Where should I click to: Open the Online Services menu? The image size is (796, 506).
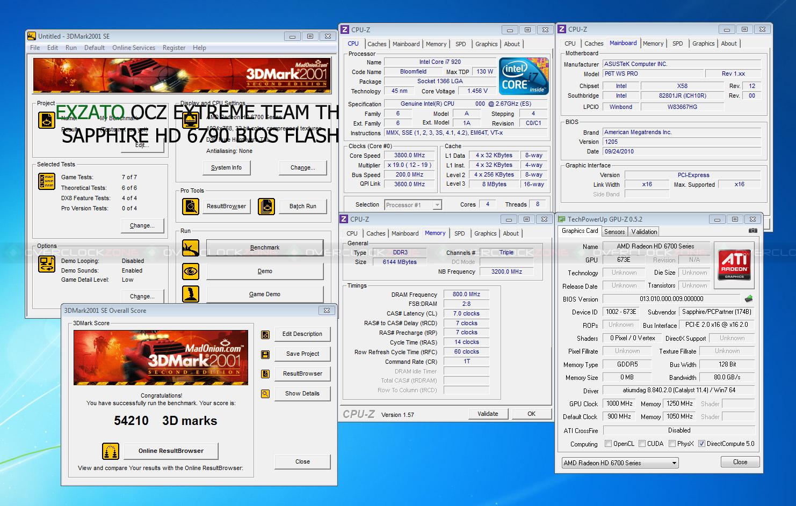(134, 48)
